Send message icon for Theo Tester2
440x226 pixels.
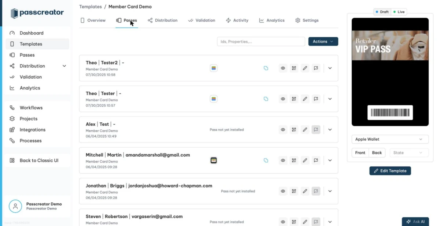pos(316,68)
